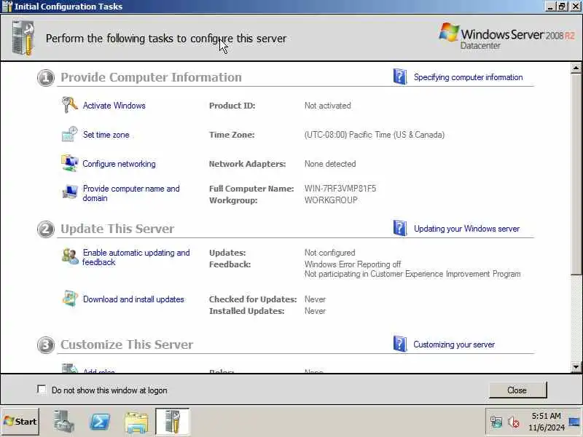
Task: Restore down the Initial Configuration Tasks window
Action: click(x=562, y=7)
